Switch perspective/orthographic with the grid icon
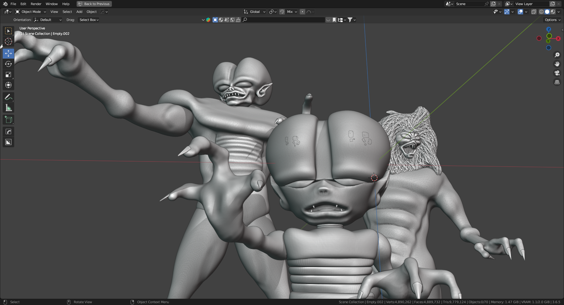This screenshot has height=305, width=564. pos(557,82)
